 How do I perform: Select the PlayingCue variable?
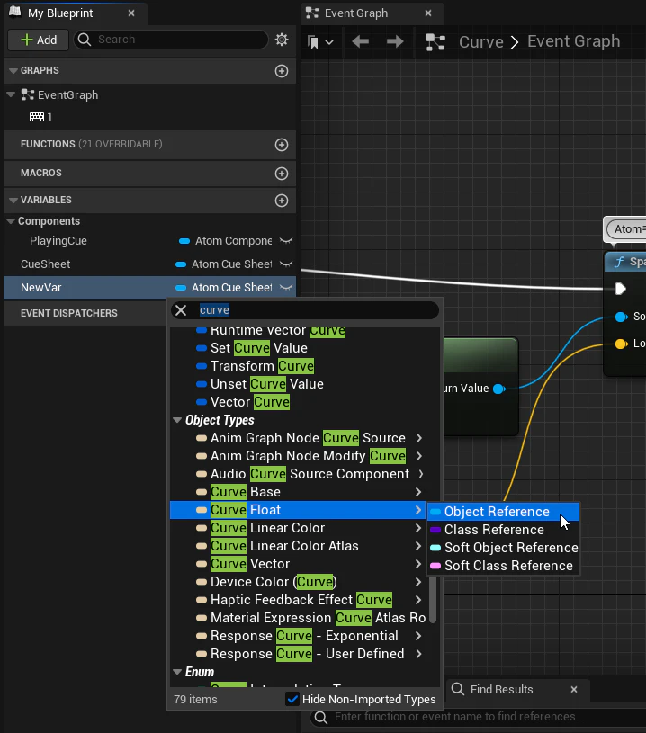click(58, 241)
